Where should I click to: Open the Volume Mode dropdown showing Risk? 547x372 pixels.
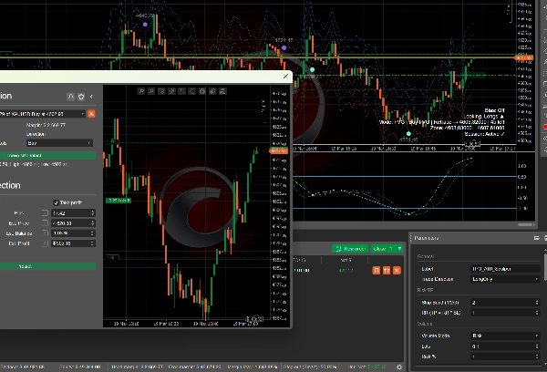[505, 336]
